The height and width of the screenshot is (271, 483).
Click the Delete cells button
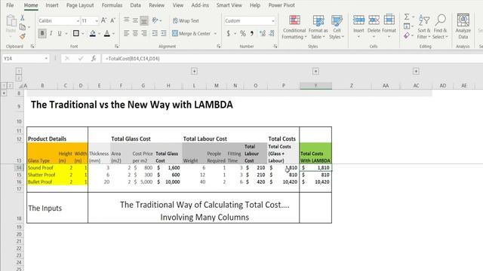[x=374, y=26]
